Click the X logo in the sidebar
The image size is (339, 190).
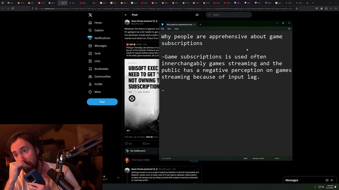[x=90, y=15]
